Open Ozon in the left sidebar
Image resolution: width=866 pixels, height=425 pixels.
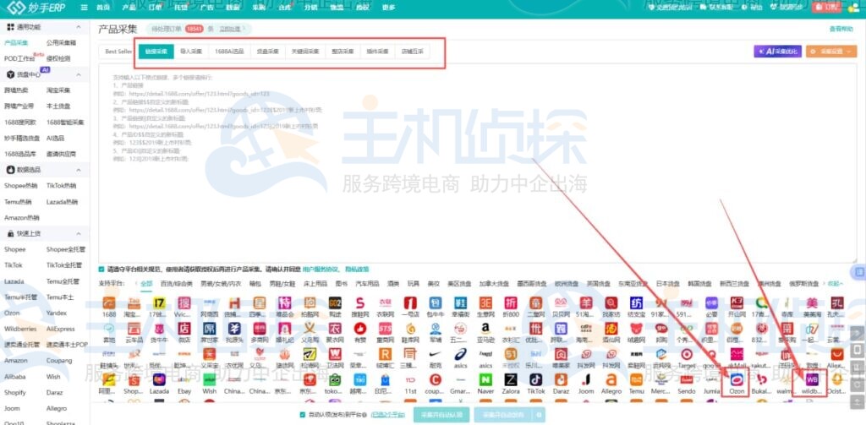12,313
